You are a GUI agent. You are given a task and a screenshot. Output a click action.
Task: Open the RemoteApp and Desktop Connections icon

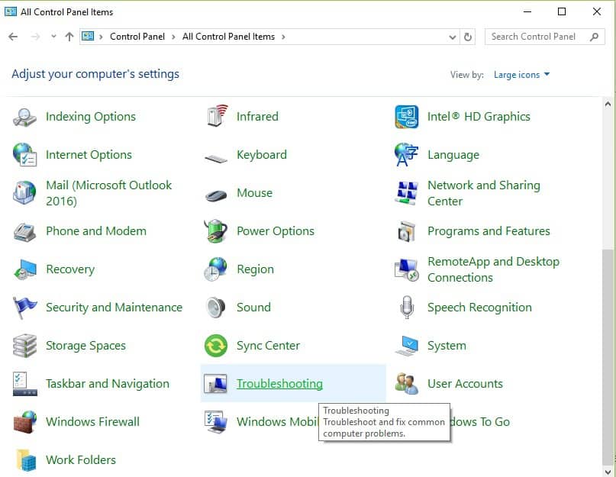pos(406,269)
